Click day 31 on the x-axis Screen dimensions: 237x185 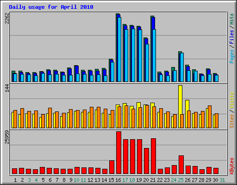point(222,180)
